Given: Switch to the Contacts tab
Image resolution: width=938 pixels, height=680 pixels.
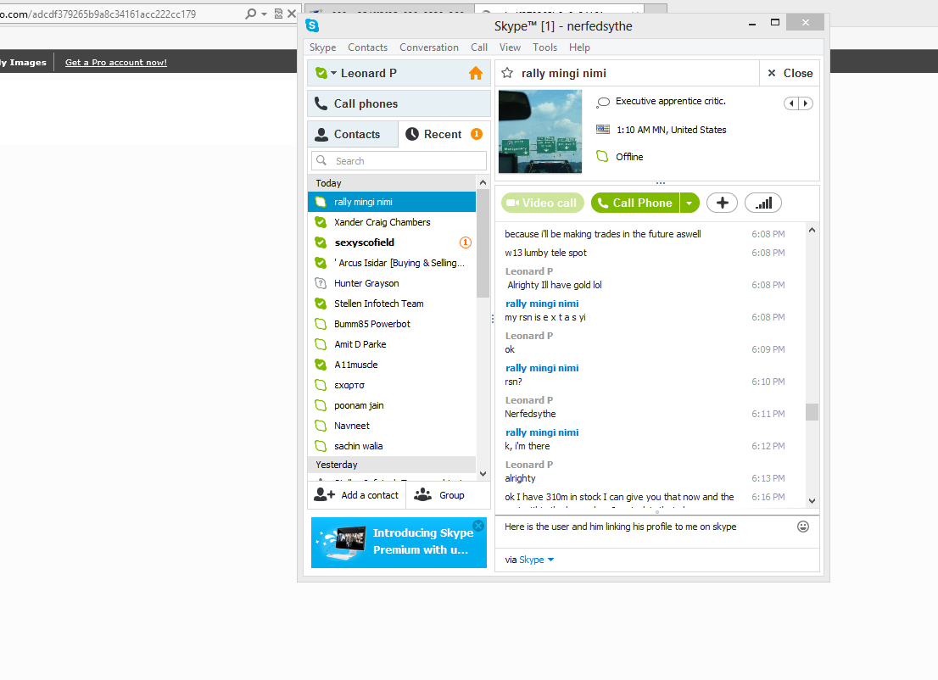Looking at the screenshot, I should point(353,134).
